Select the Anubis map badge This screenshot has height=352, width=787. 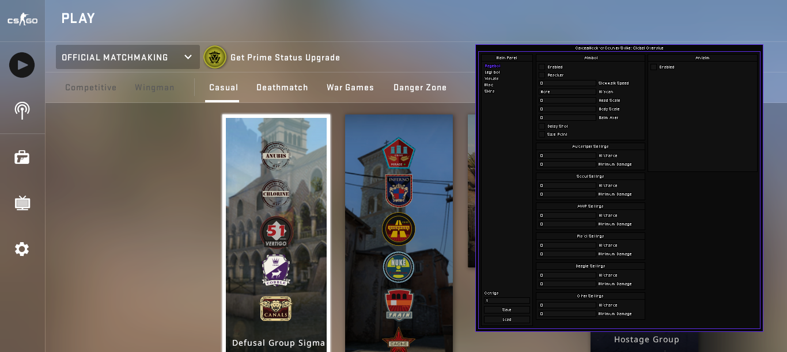click(x=276, y=156)
